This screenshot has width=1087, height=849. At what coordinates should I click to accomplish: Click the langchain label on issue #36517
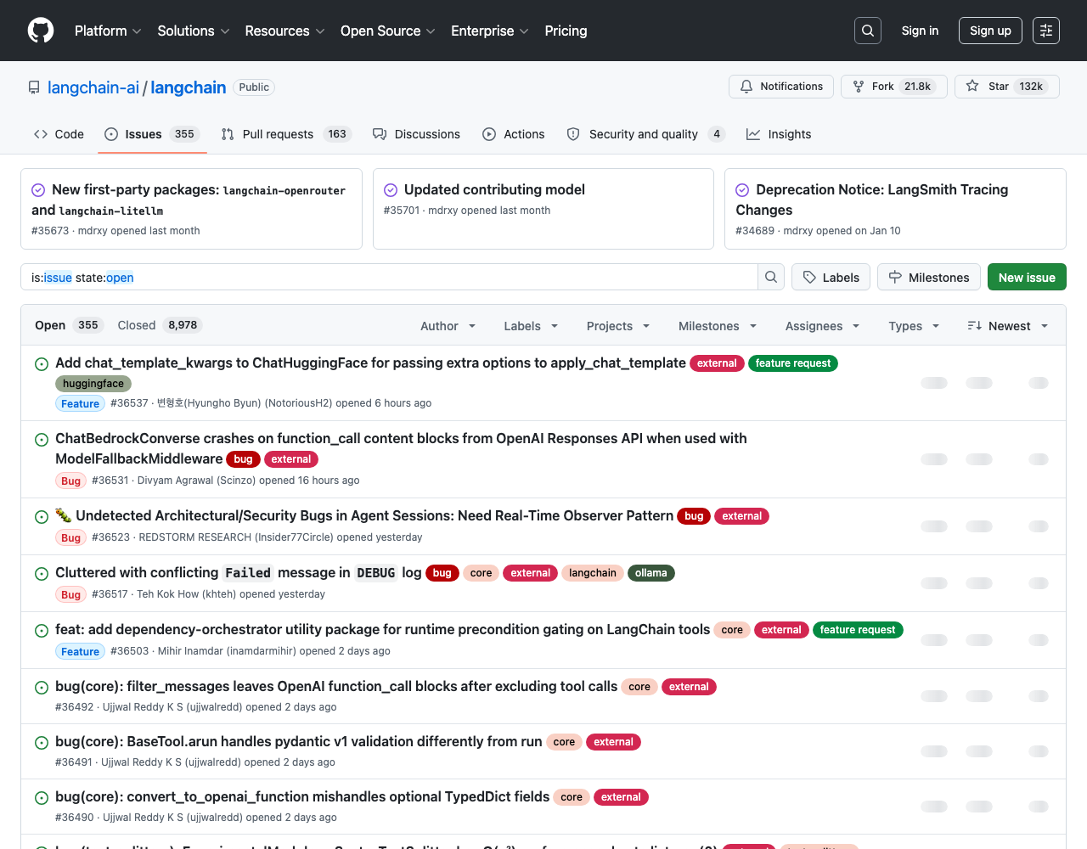pos(593,573)
